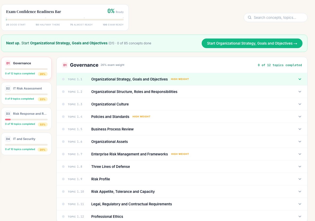The image size is (315, 221).
Task: Click the D4 badge on the IT and Security card
Action: 8,139
